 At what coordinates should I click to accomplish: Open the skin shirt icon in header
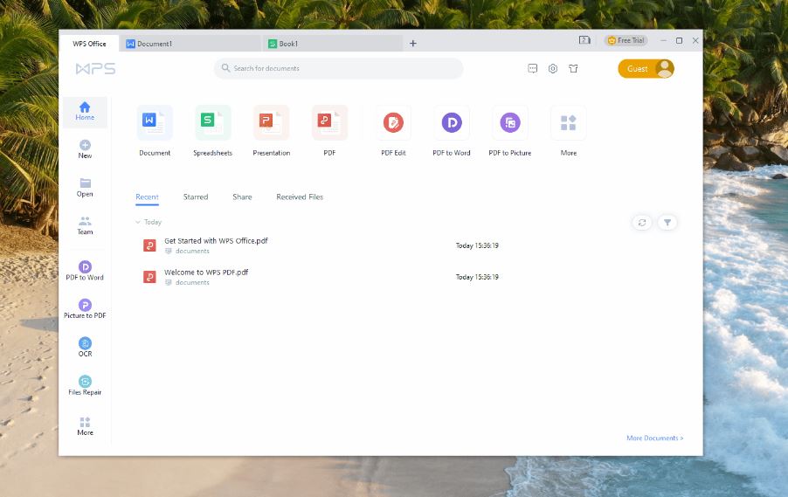click(573, 68)
